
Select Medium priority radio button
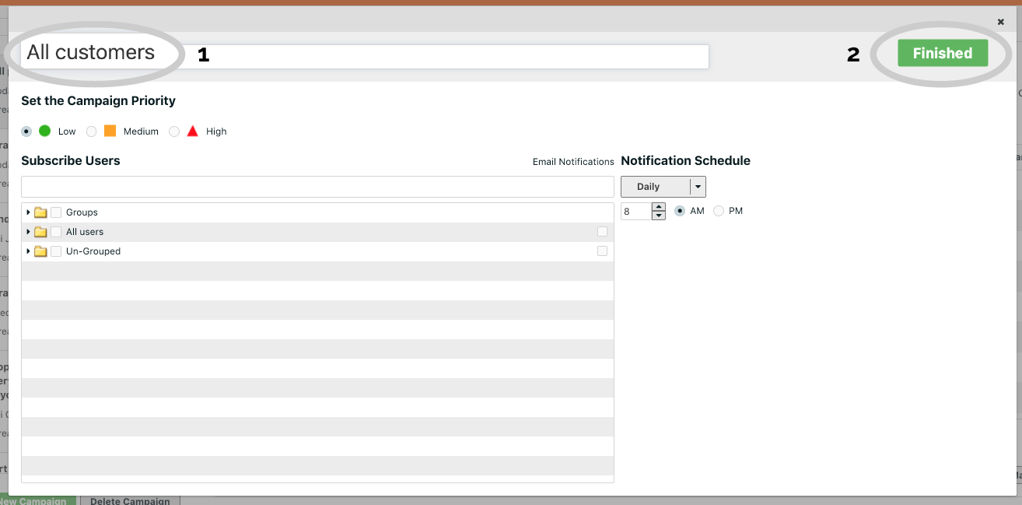(91, 132)
